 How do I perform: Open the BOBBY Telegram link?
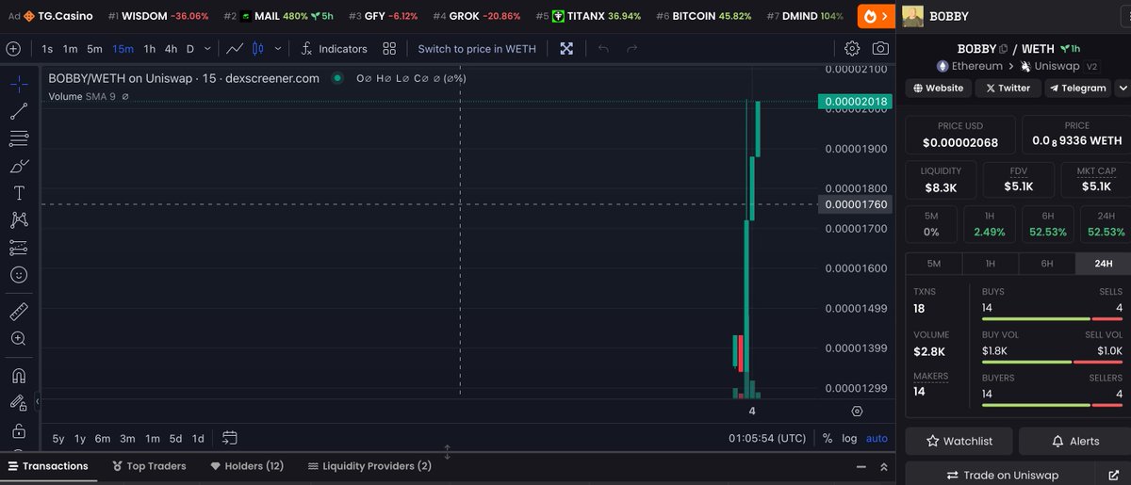click(1076, 88)
